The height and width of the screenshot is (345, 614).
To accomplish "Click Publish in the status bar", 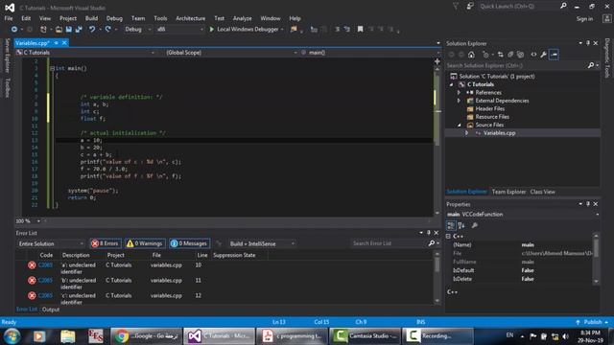I will [x=593, y=322].
